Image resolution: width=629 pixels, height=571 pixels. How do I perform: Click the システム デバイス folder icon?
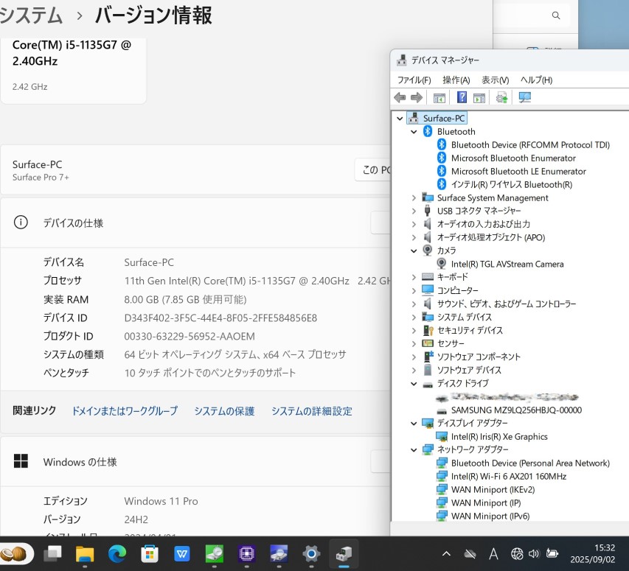[x=428, y=317]
